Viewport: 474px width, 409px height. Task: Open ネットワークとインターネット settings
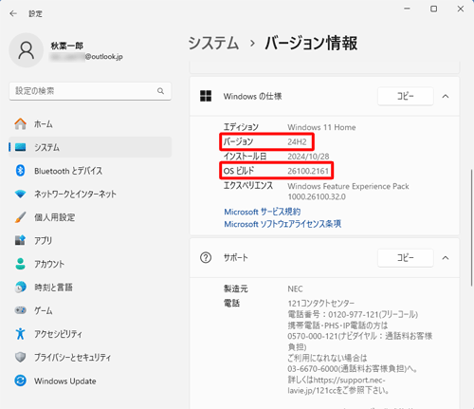tap(90, 194)
